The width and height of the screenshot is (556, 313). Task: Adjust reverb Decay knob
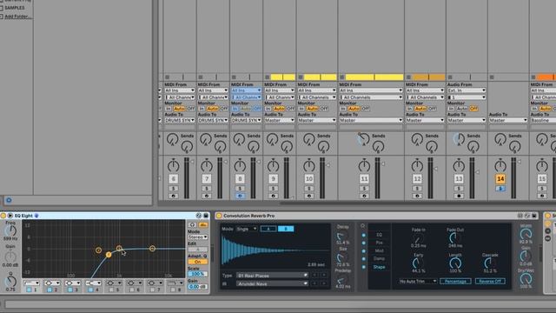point(342,236)
